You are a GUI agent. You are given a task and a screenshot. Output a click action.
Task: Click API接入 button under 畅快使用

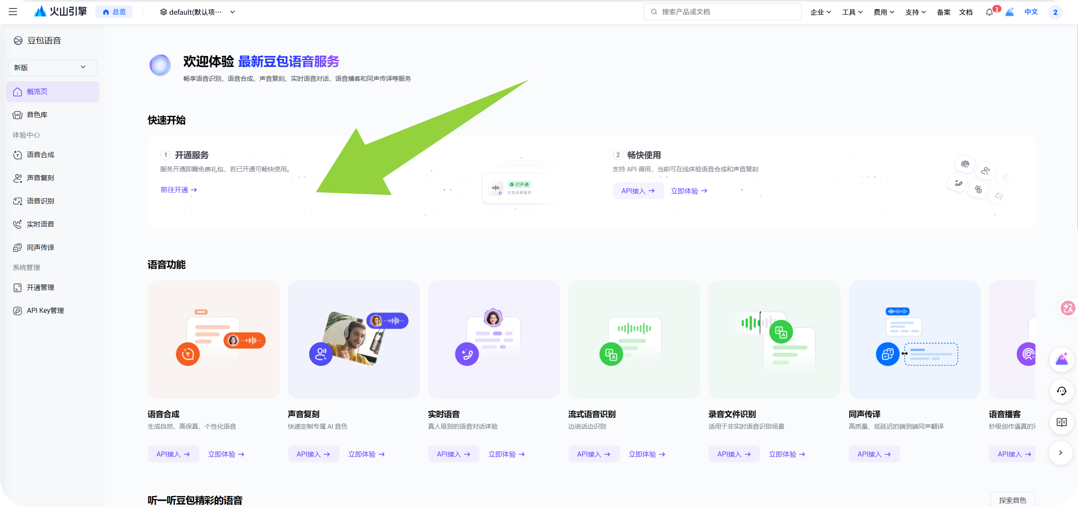[638, 191]
